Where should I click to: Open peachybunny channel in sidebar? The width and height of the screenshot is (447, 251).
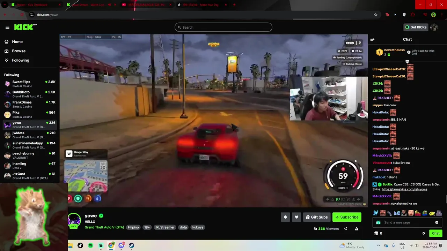pos(30,155)
